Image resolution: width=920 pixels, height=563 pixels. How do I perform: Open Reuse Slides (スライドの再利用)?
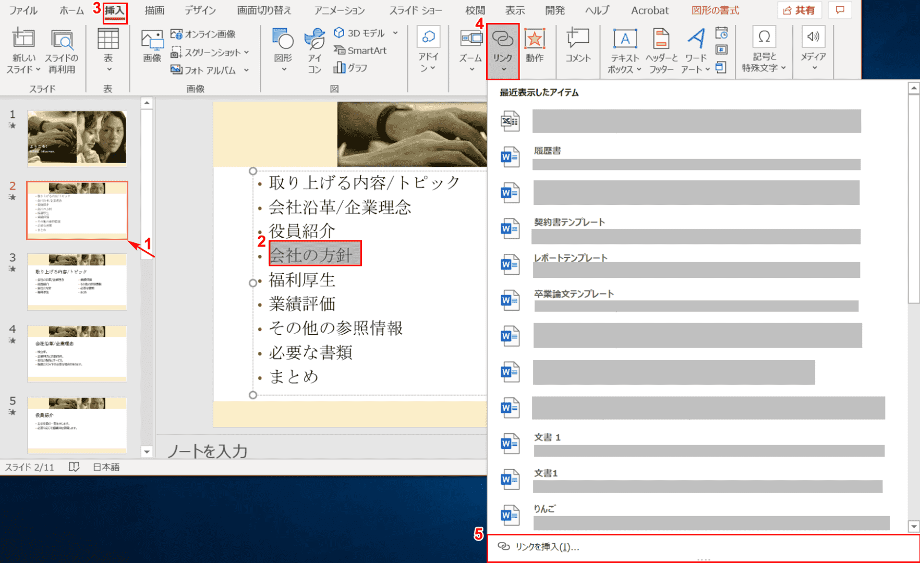[x=62, y=51]
